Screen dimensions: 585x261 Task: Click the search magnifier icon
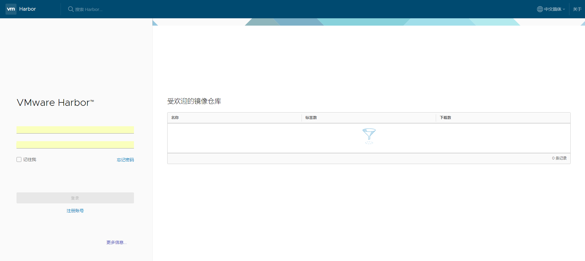tap(71, 9)
